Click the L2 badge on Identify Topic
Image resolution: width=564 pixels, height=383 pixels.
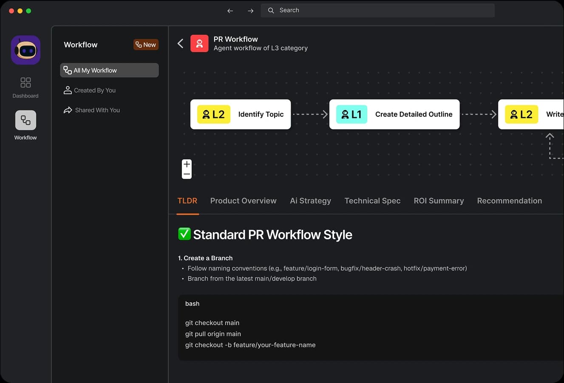[214, 114]
